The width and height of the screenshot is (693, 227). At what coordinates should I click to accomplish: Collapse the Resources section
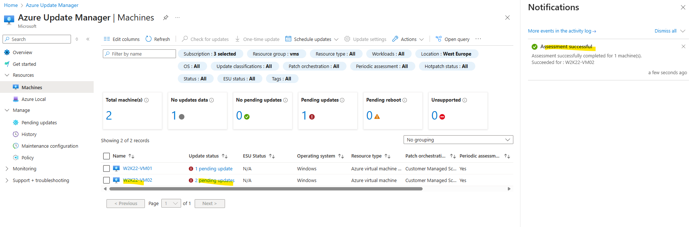click(x=7, y=75)
